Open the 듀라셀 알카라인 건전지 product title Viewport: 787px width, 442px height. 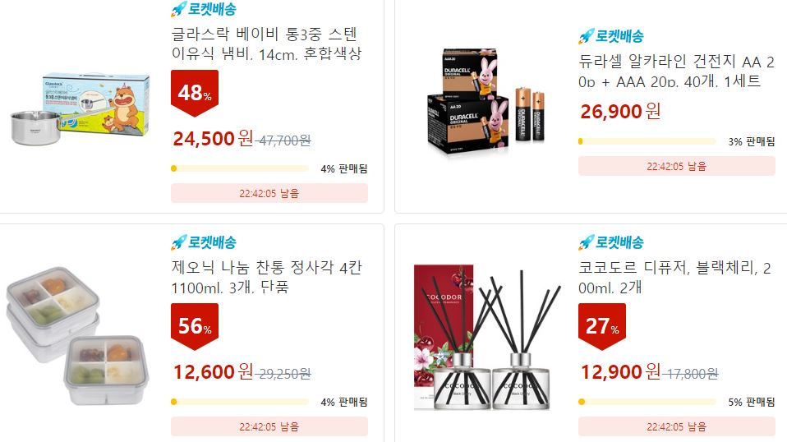[676, 71]
